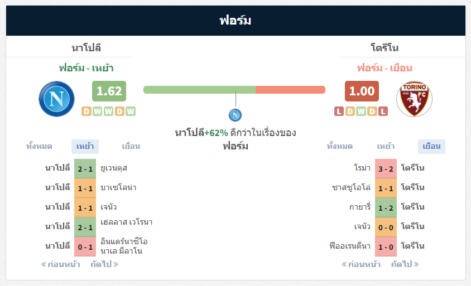Click Torino's green W form badge
This screenshot has height=286, width=471.
361,112
